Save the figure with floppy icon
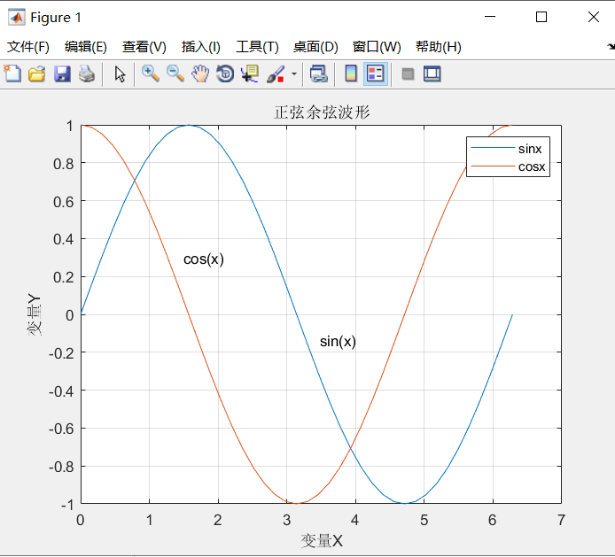 click(62, 73)
